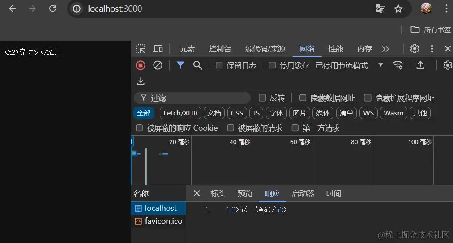Viewport: 453px width, 243px height.
Task: Open the 内存 tab
Action: click(x=364, y=49)
